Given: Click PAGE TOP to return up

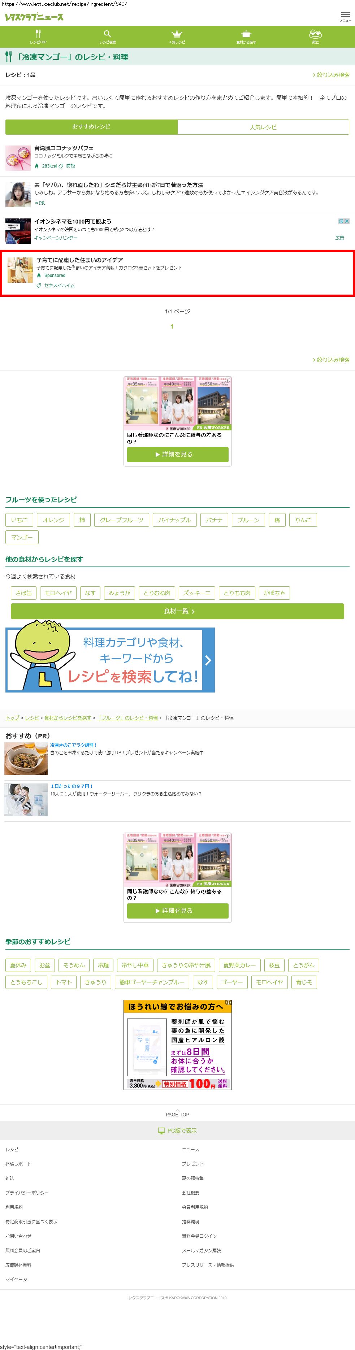Looking at the screenshot, I should (x=177, y=1114).
